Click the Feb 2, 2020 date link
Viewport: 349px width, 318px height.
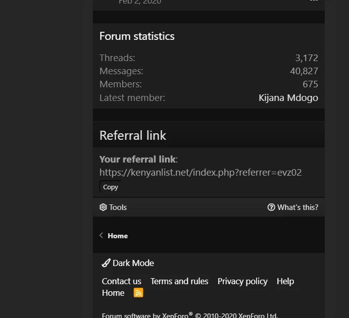tap(140, 2)
